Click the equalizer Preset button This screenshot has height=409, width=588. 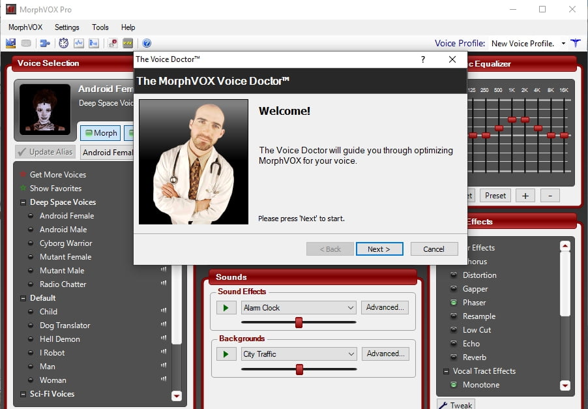pyautogui.click(x=495, y=196)
